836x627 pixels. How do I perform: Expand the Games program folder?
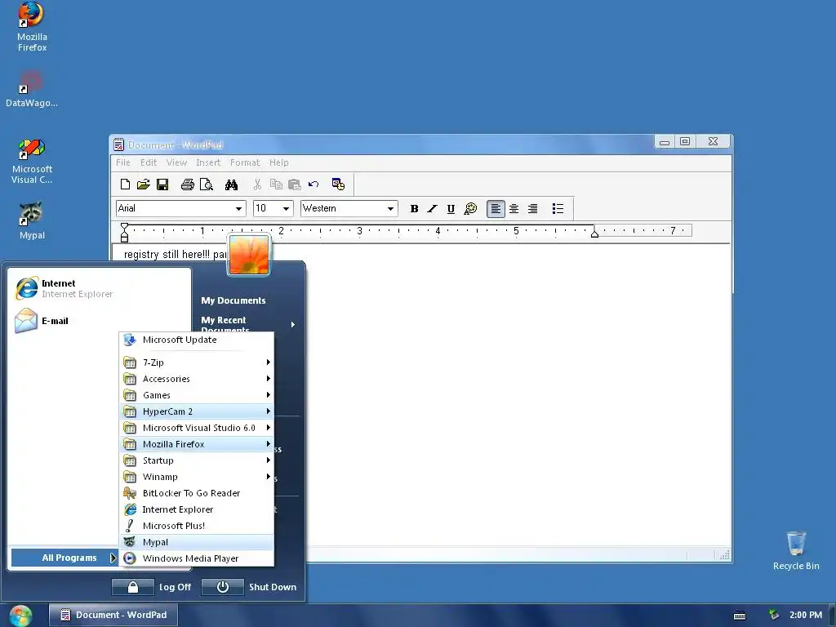[197, 395]
